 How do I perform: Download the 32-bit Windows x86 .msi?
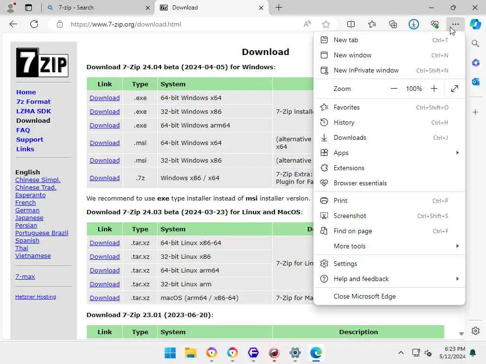pos(104,160)
